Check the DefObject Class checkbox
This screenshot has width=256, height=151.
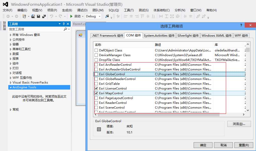click(96, 50)
